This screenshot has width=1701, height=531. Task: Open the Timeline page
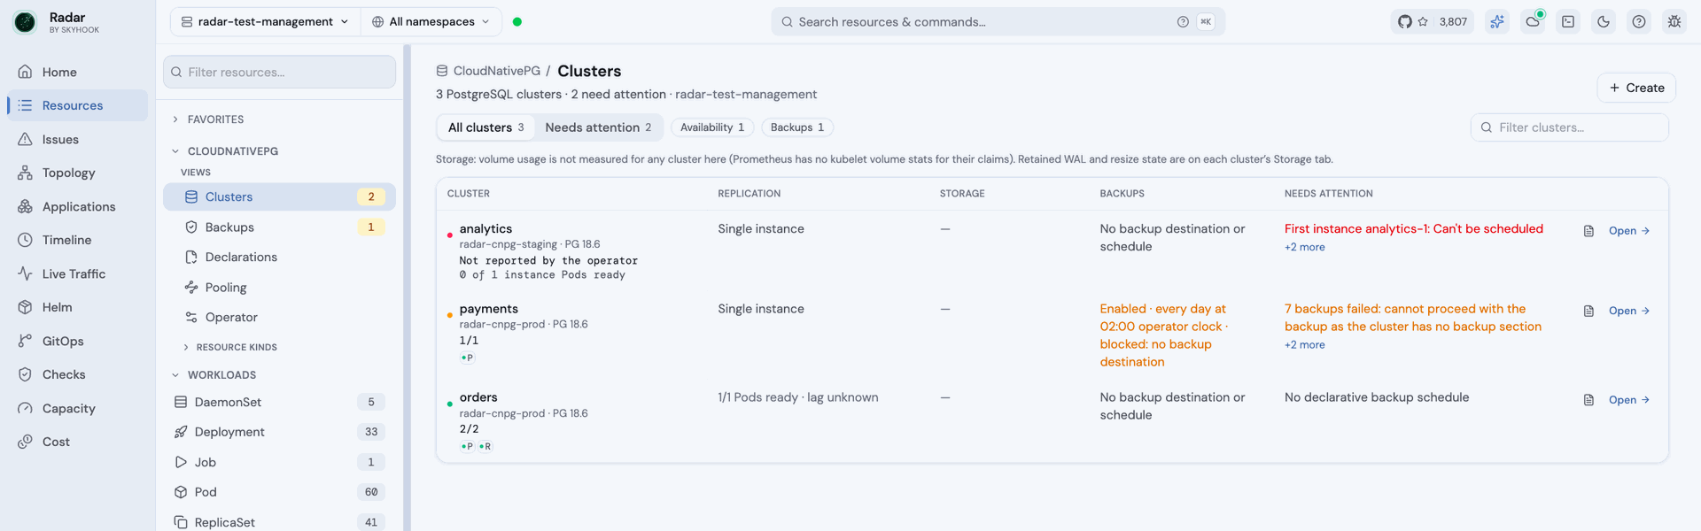(77, 240)
